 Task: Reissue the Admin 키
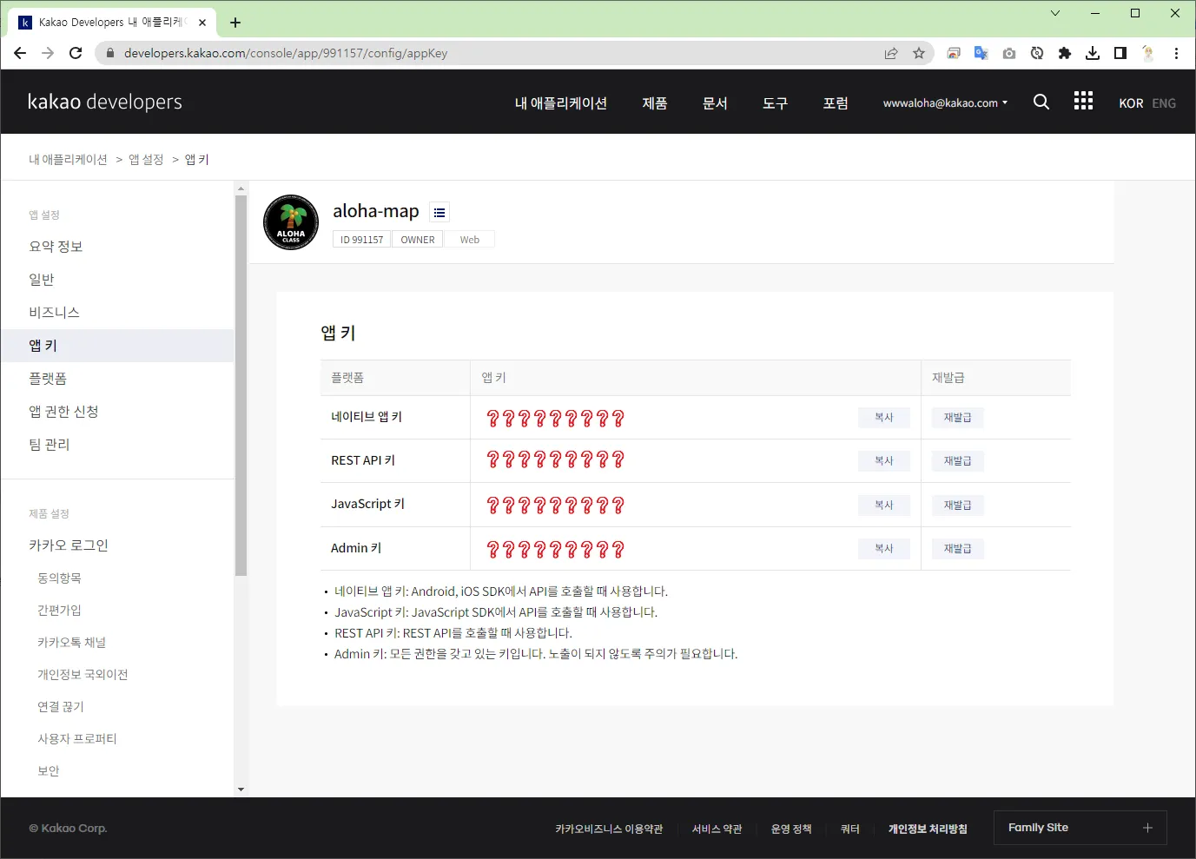(x=958, y=549)
